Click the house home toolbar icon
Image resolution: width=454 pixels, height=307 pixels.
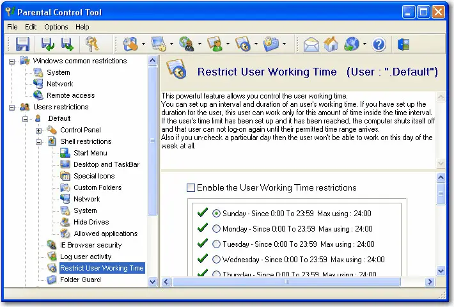[331, 44]
